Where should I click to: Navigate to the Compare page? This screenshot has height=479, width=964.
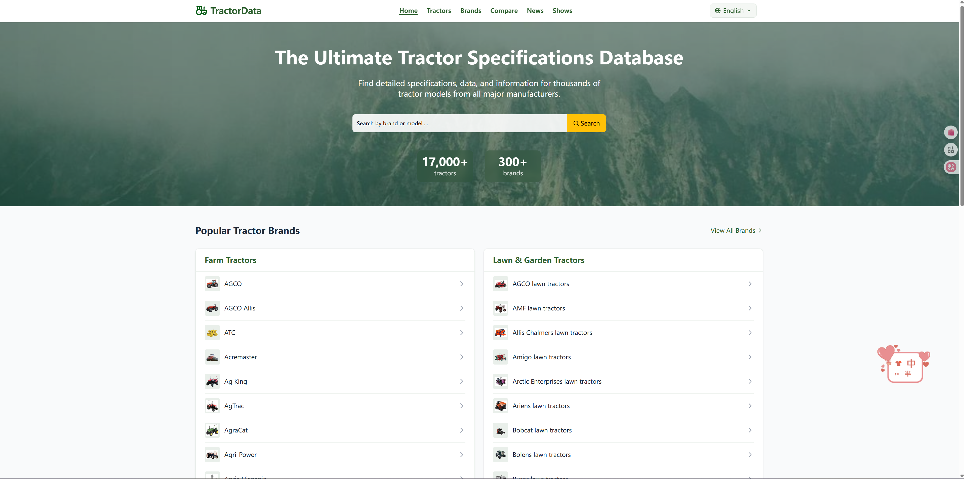pyautogui.click(x=504, y=11)
